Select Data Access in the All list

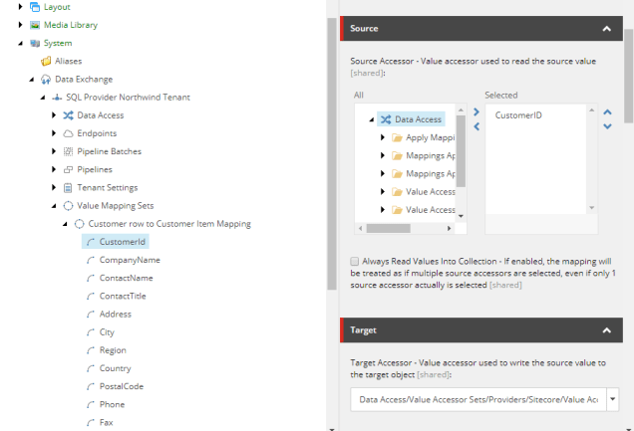[x=418, y=119]
